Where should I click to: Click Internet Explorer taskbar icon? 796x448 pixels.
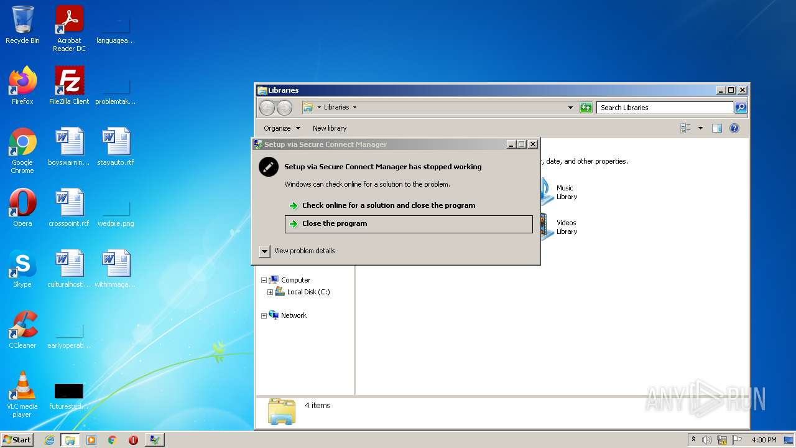[50, 440]
